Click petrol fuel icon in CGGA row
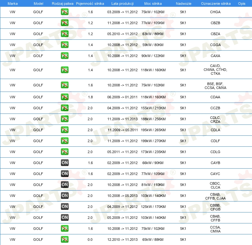This screenshot has height=245, width=252. (64, 45)
